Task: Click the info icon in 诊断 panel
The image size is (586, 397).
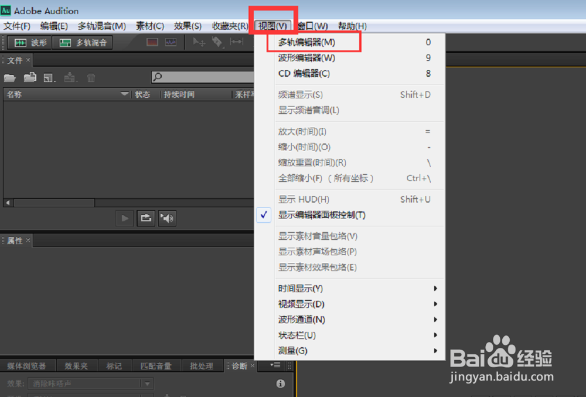Action: pos(280,383)
